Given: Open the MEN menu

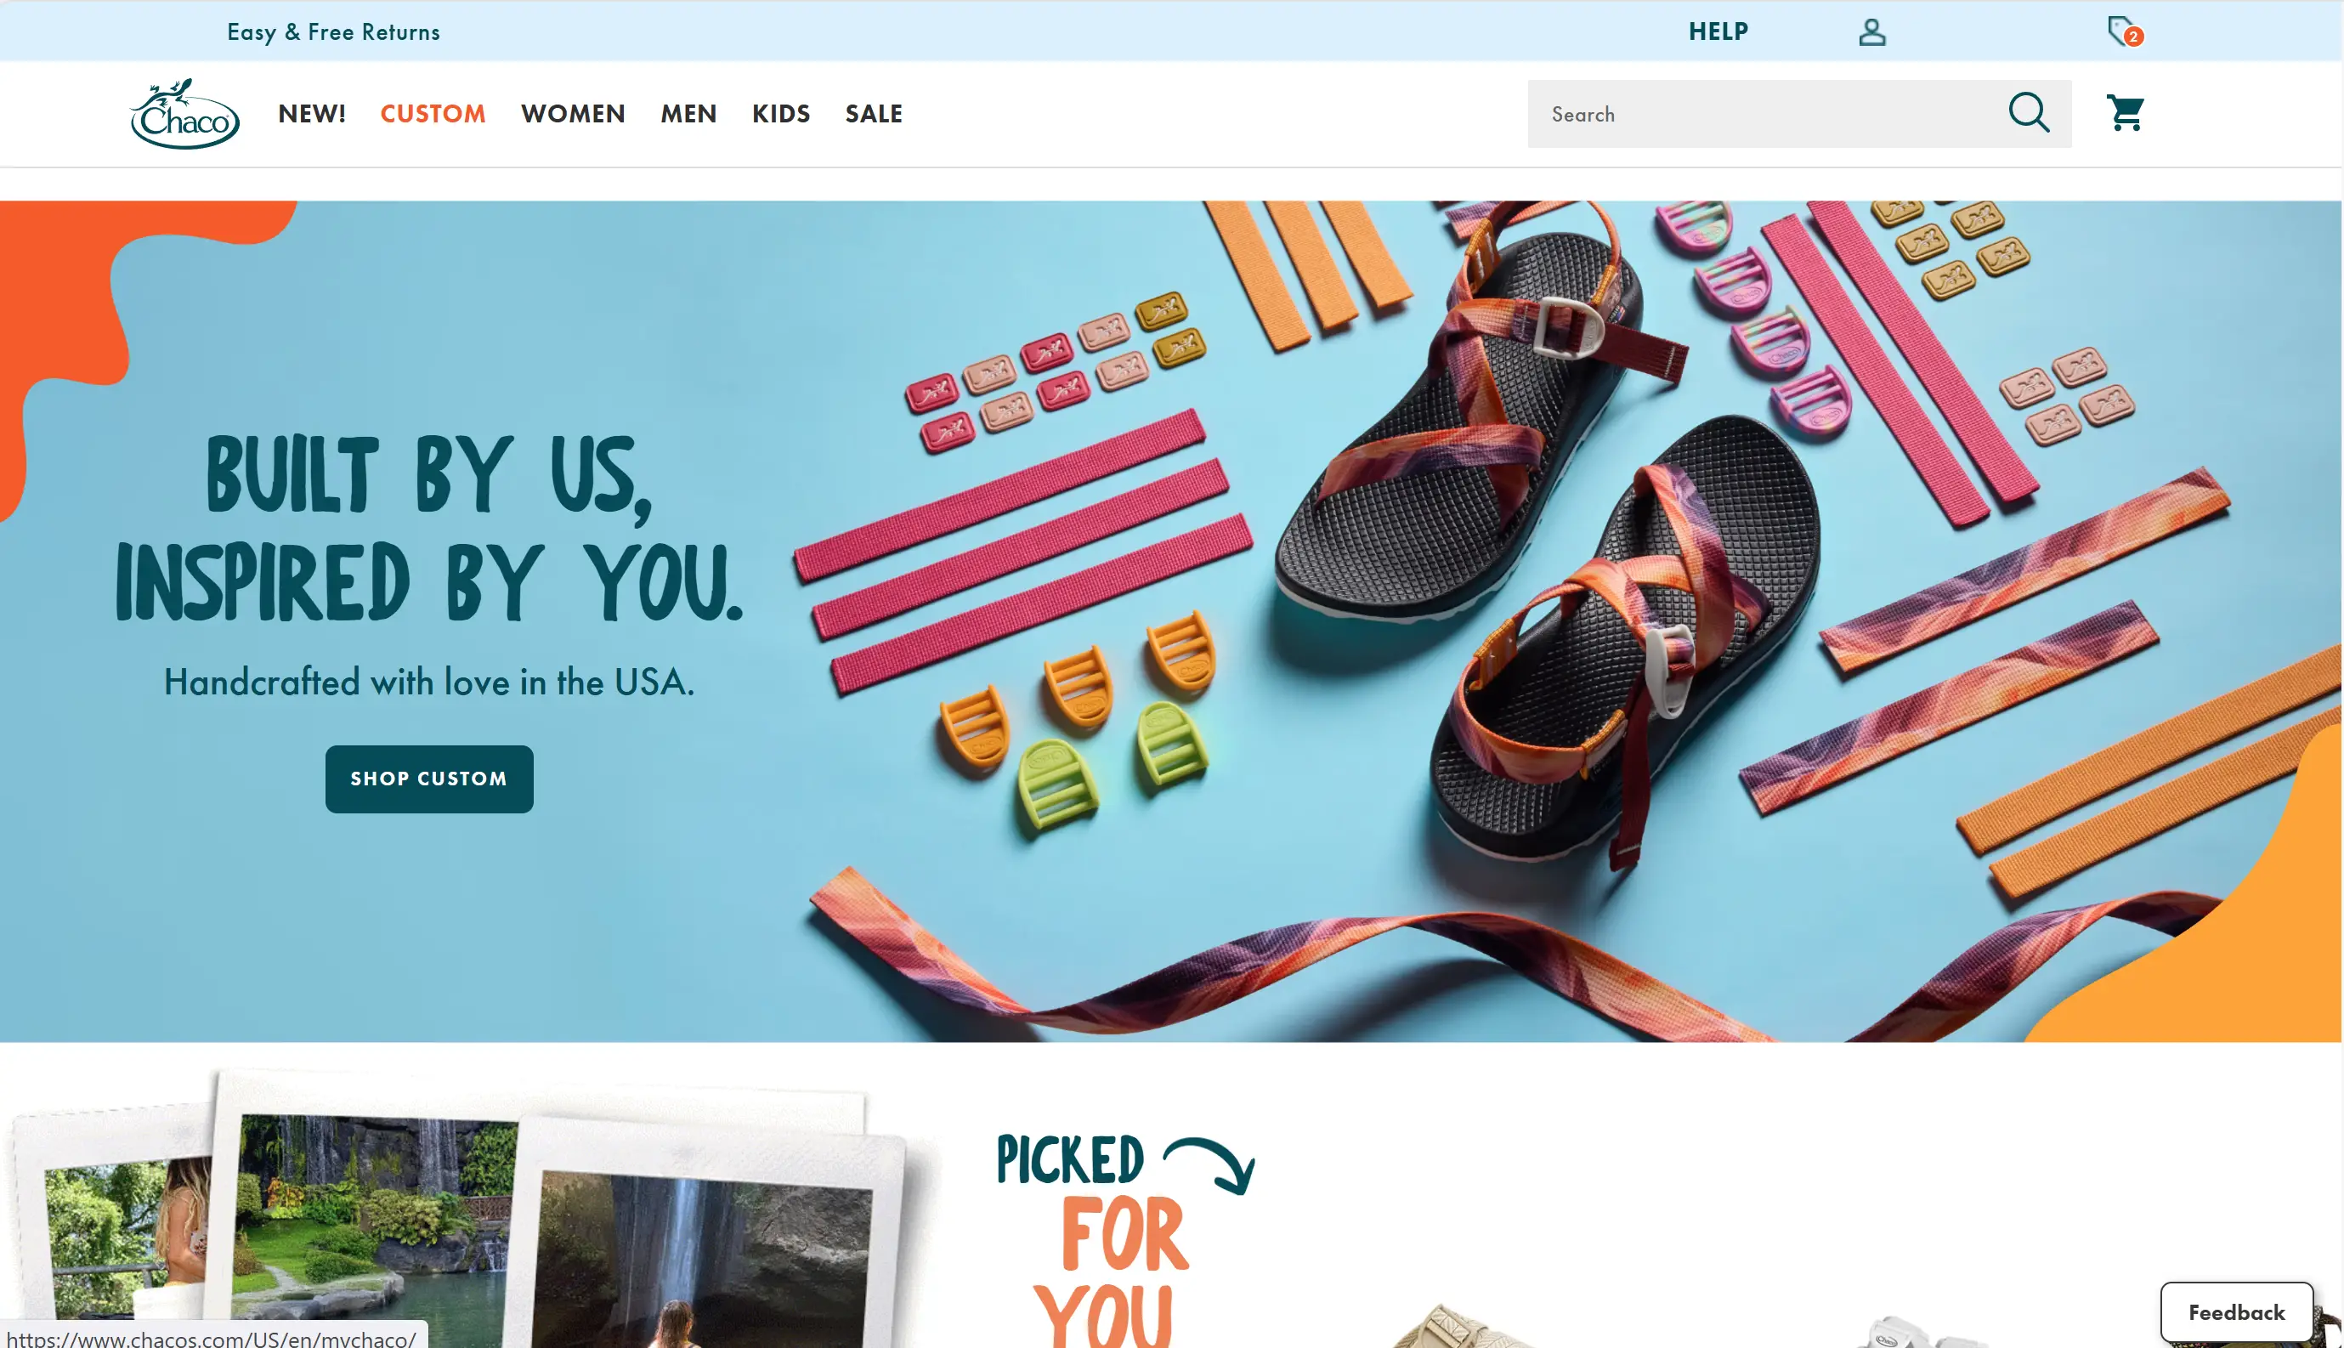Looking at the screenshot, I should click(x=688, y=114).
